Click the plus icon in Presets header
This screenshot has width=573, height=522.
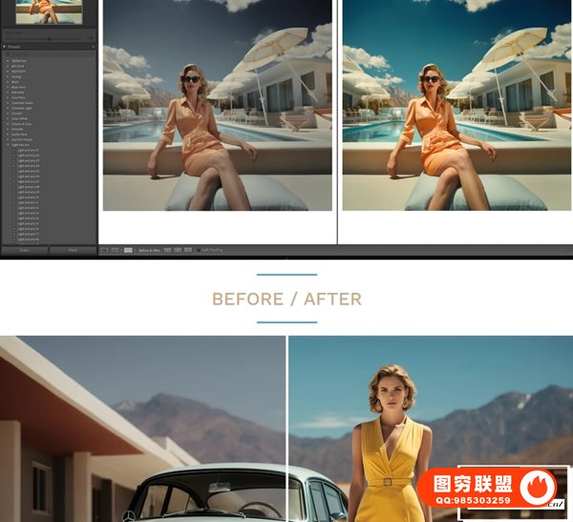click(93, 46)
